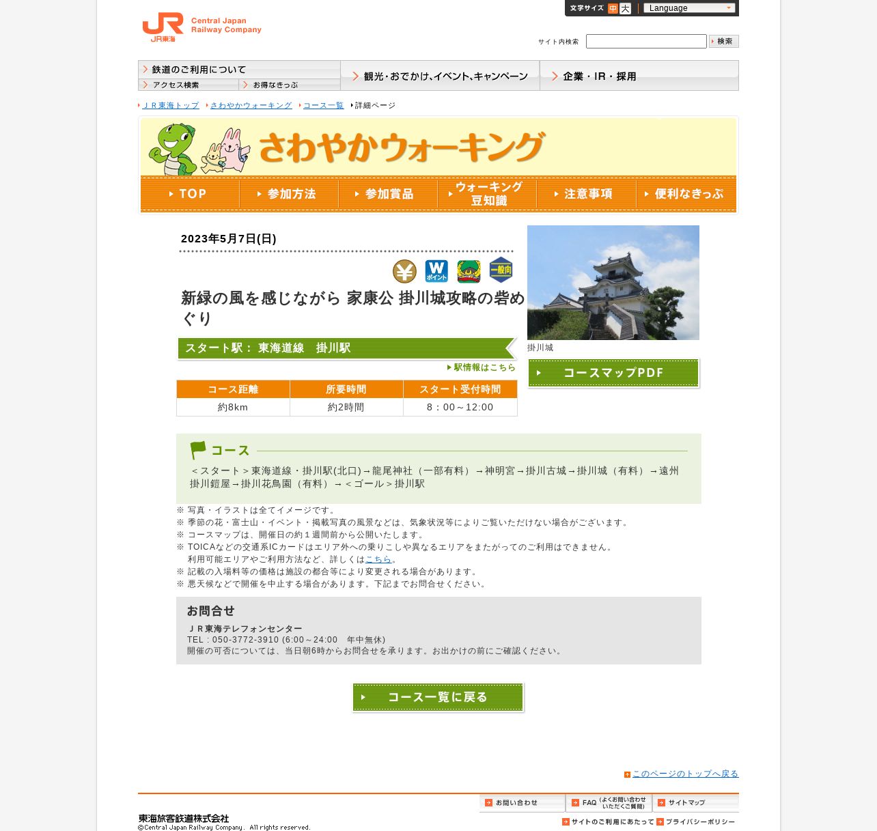
Task: Open the TOP tab
Action: [190, 194]
